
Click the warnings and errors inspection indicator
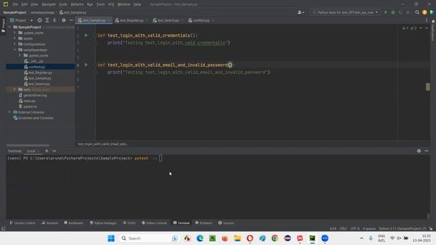pyautogui.click(x=409, y=28)
